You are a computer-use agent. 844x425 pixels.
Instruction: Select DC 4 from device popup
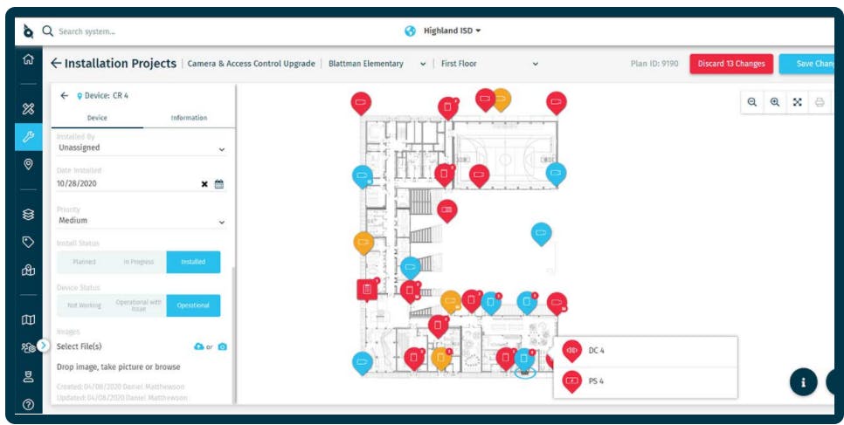pos(646,352)
